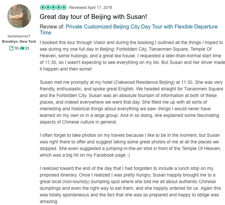Click the green contributions pencil icon
225x205 pixels.
click(x=12, y=48)
